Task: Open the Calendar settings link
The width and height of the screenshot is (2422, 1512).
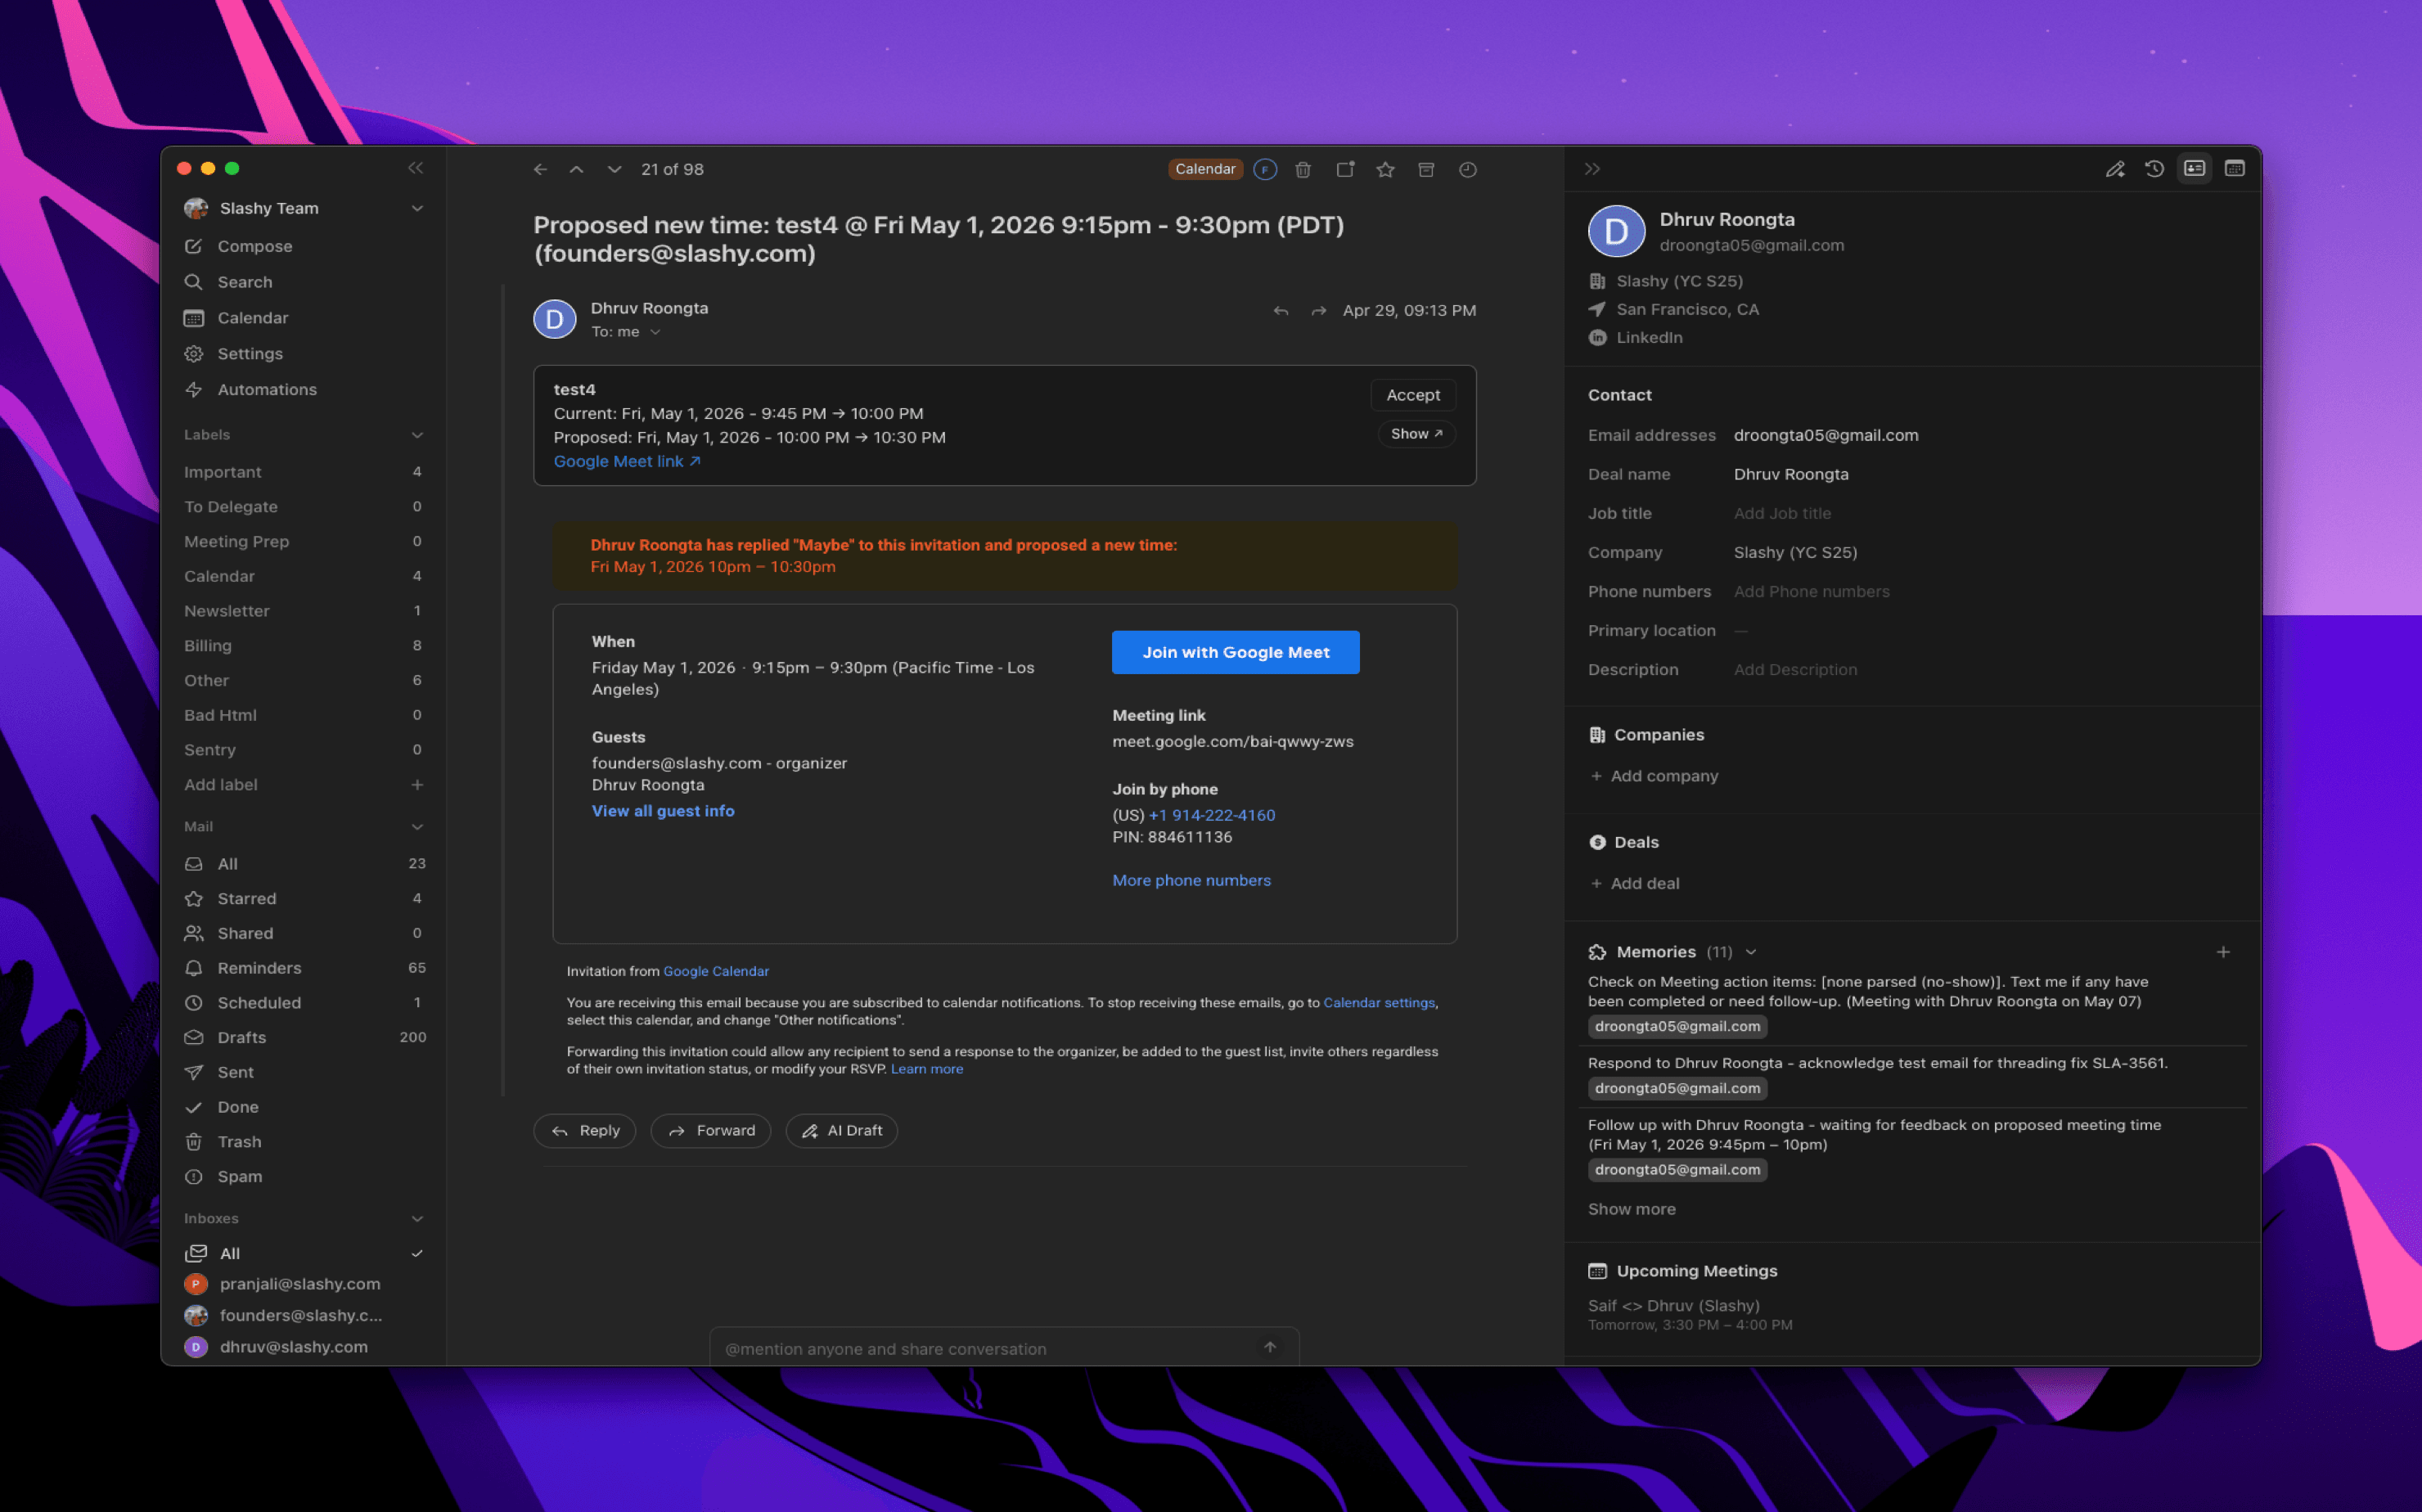Action: 1379,1003
